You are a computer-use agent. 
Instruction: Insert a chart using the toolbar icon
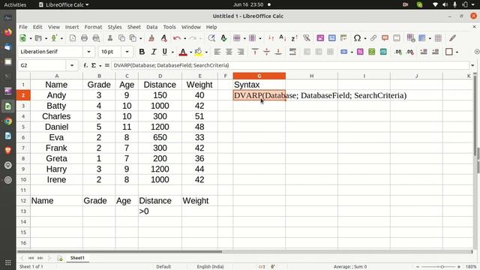(331, 38)
